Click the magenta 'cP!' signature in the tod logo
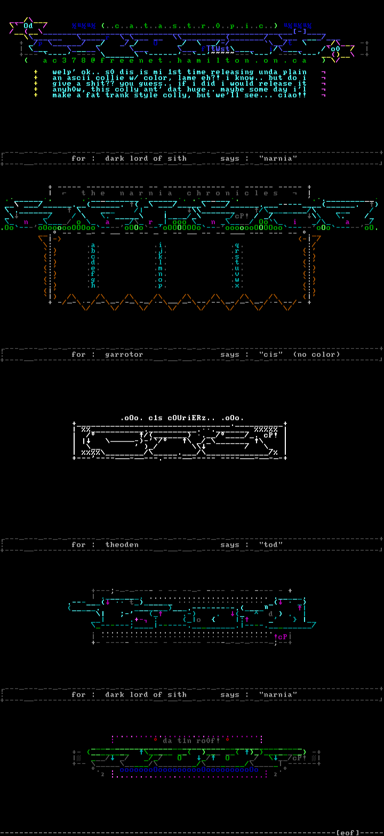The height and width of the screenshot is (836, 384). 281,636
